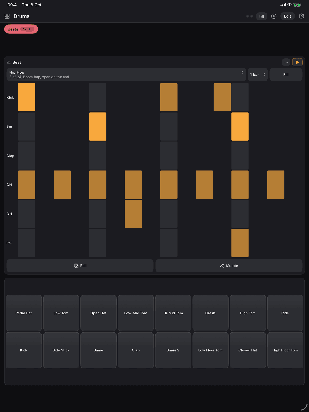
Task: Tap the Wi-Fi status icon
Action: click(289, 5)
